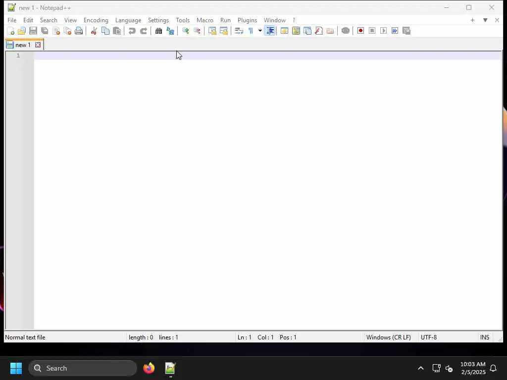Viewport: 507px width, 380px height.
Task: Click the Redo arrow icon
Action: coord(144,31)
